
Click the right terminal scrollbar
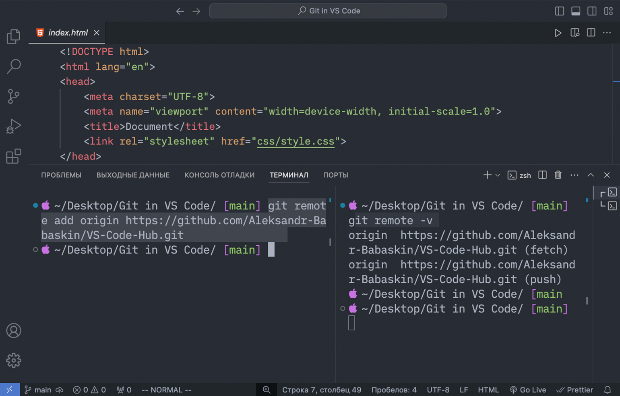(587, 301)
